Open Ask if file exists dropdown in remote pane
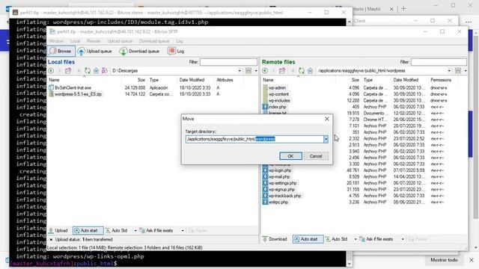The width and height of the screenshot is (479, 269). coord(403,239)
